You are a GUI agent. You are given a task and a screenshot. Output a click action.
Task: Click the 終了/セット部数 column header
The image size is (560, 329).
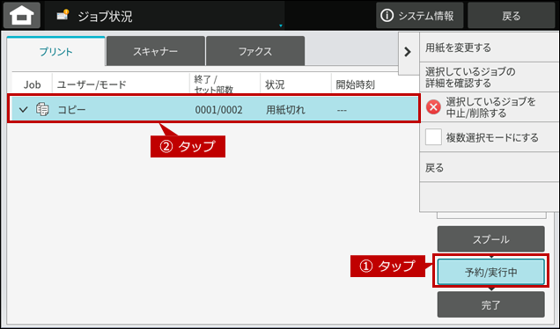(214, 84)
